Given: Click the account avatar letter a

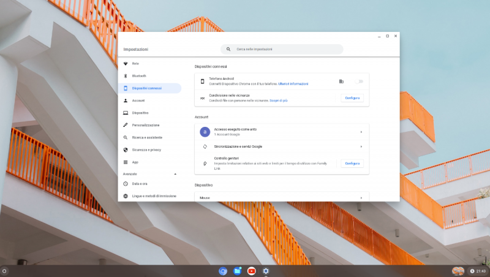Looking at the screenshot, I should (x=205, y=132).
